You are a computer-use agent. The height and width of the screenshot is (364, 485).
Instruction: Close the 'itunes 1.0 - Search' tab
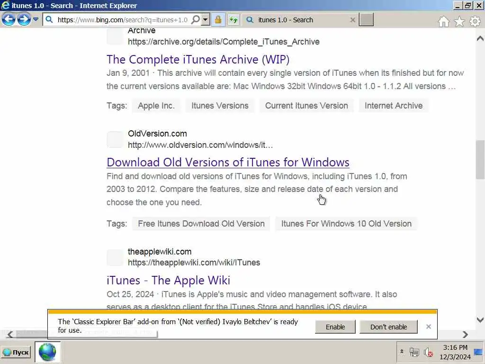352,20
